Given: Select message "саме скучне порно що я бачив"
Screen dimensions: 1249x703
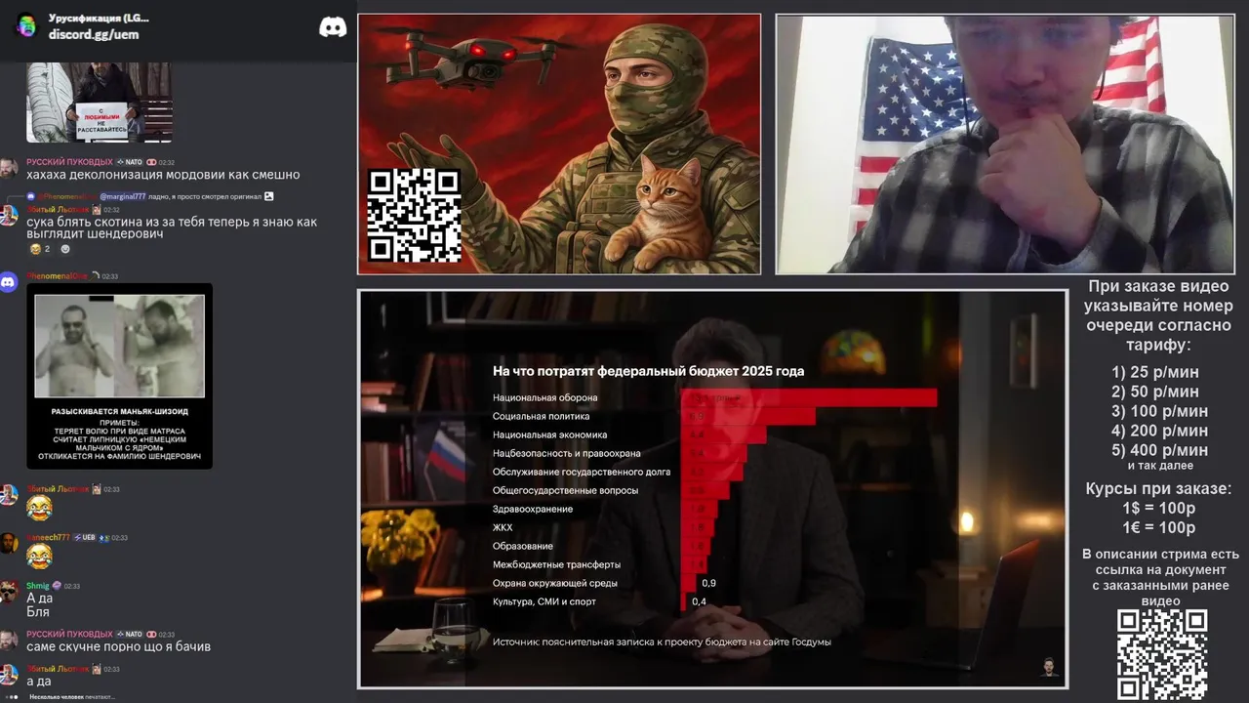Looking at the screenshot, I should 118,646.
